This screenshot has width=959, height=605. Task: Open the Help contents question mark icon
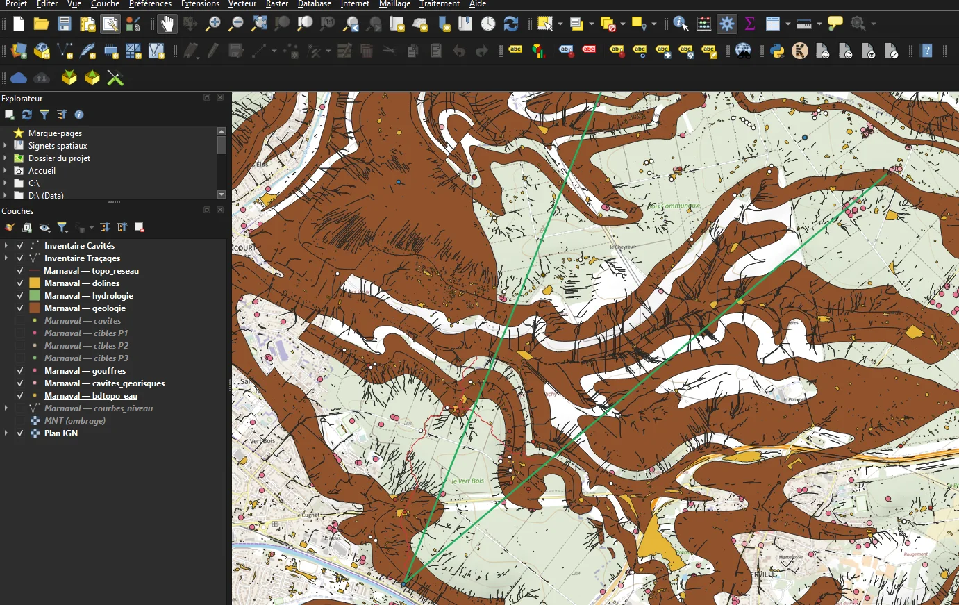926,51
